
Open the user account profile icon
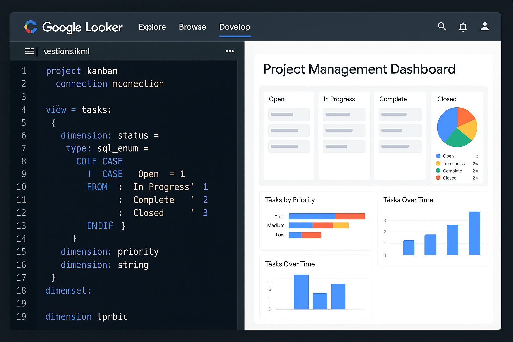[x=485, y=26]
